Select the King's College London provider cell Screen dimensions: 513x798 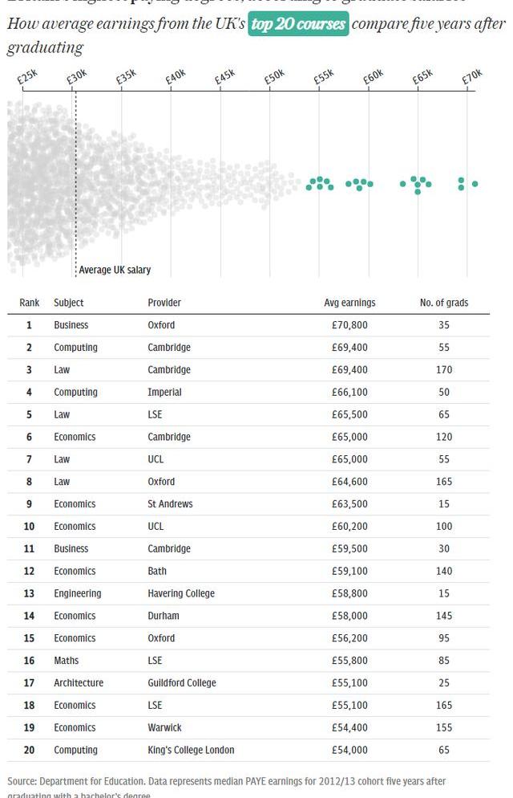(191, 750)
